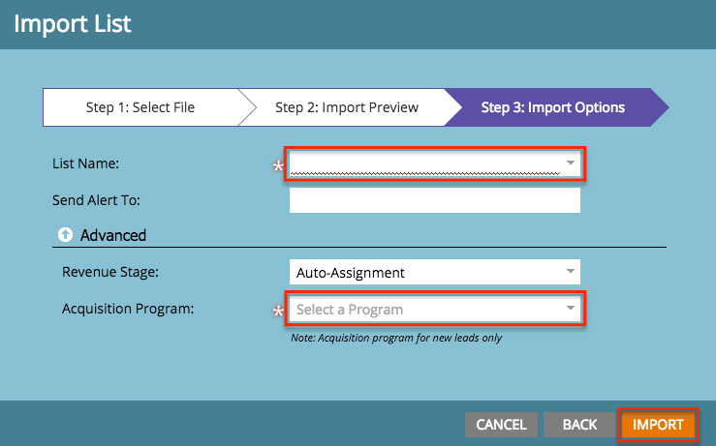Image resolution: width=716 pixels, height=446 pixels.
Task: Click the Advanced section label
Action: [x=113, y=235]
